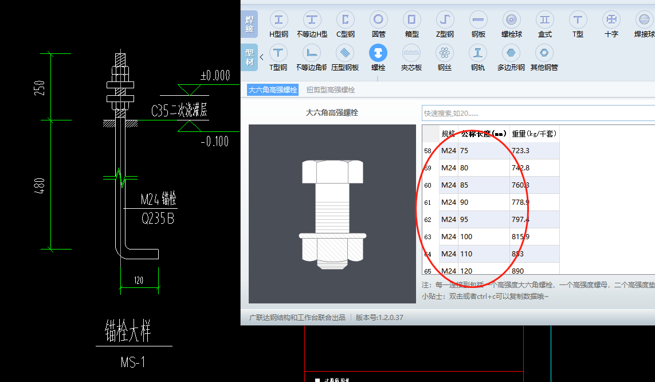Select length cell 85 in row 60
The image size is (655, 382).
click(x=484, y=185)
